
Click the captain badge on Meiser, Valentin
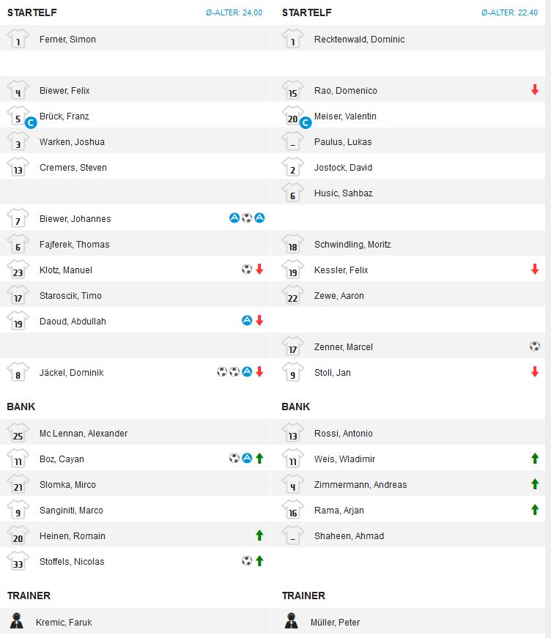tap(306, 122)
